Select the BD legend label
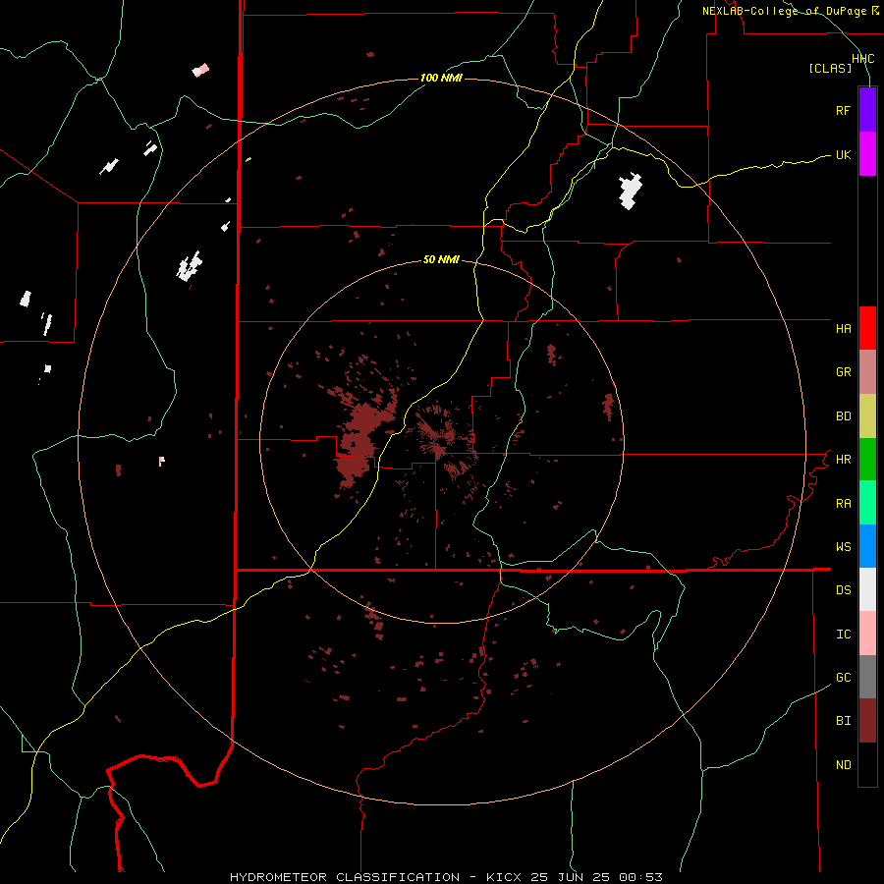Image resolution: width=884 pixels, height=884 pixels. click(843, 416)
